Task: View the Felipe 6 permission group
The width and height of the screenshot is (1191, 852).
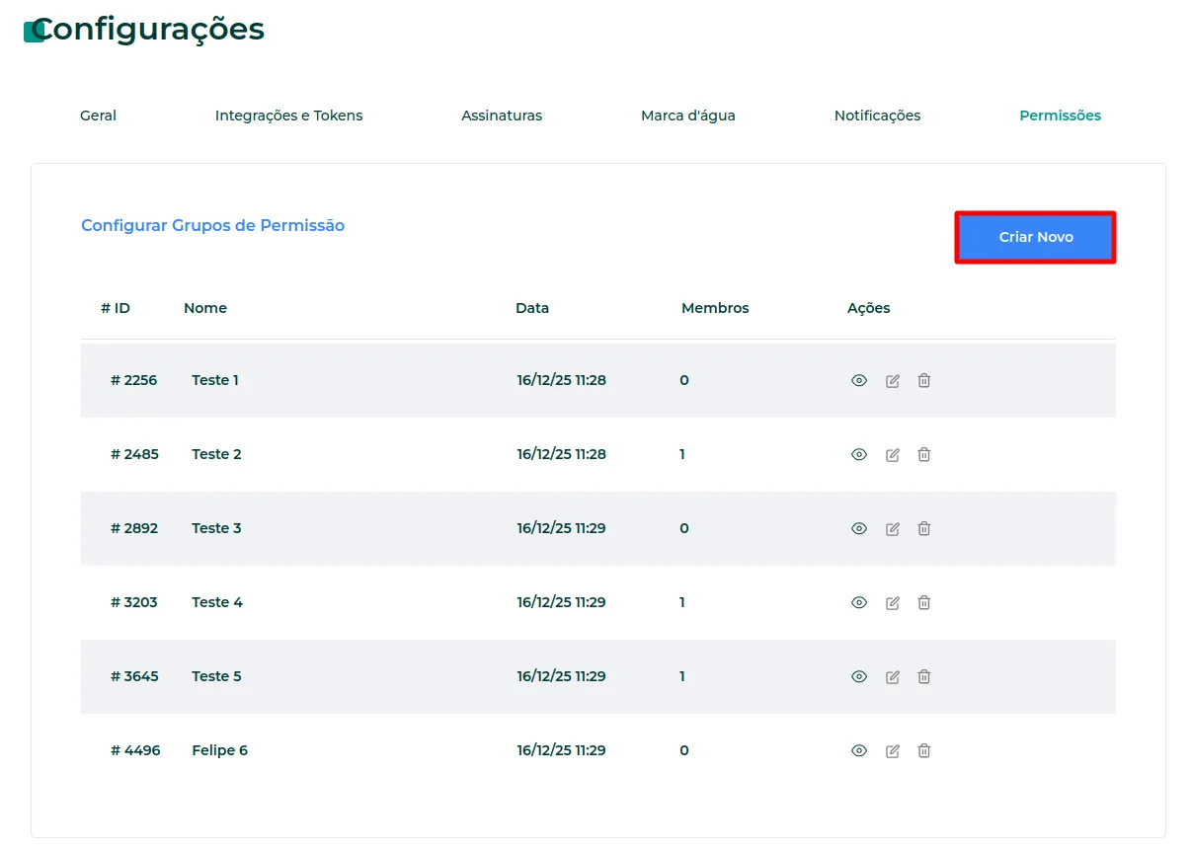Action: pyautogui.click(x=859, y=750)
